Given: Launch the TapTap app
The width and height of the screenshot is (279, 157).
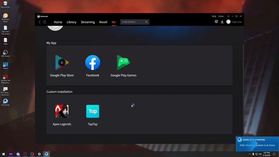Looking at the screenshot, I should [x=93, y=111].
